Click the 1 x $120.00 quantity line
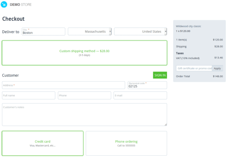 [183, 31]
